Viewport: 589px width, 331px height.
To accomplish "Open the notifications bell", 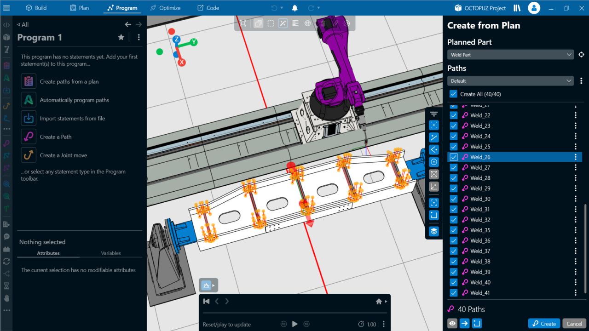I will (x=295, y=8).
